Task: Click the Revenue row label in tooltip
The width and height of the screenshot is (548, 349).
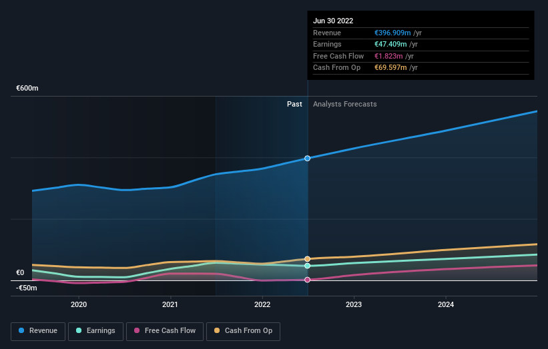Action: pyautogui.click(x=327, y=33)
